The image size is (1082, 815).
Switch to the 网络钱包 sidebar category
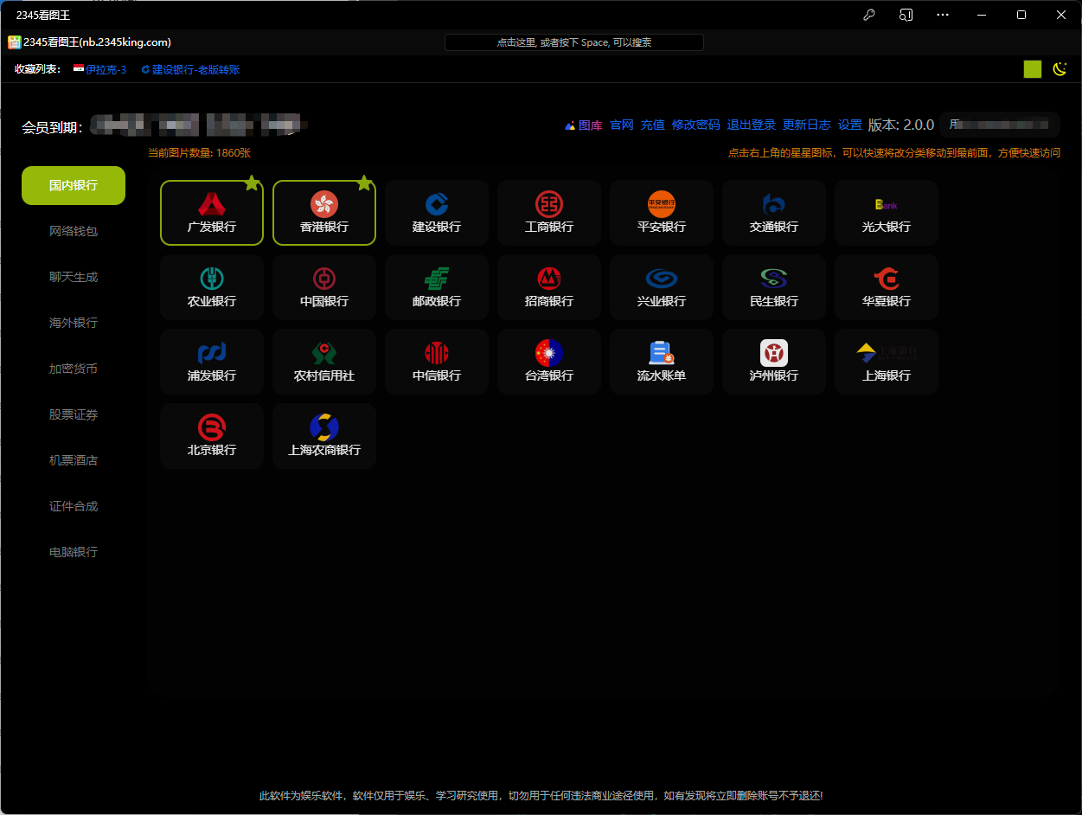pos(74,231)
